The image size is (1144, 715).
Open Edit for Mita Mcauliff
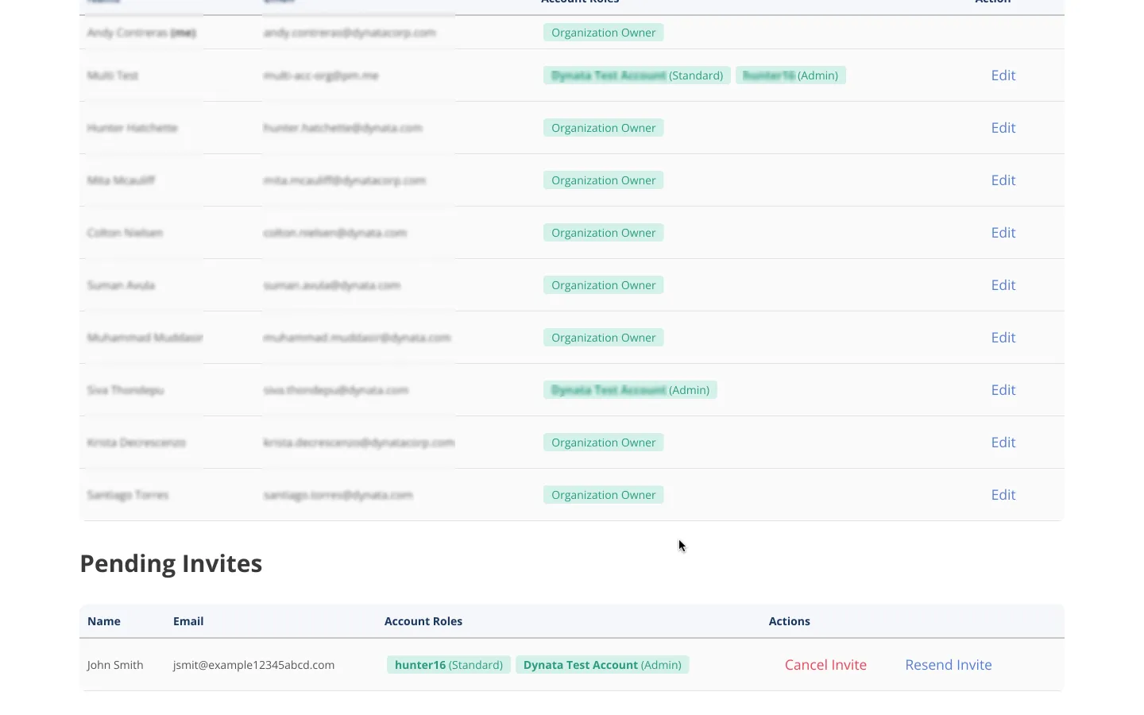[x=1003, y=180]
